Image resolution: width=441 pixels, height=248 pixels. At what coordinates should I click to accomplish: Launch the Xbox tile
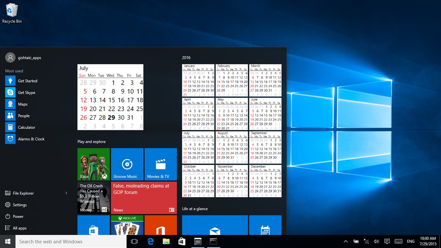tap(93, 164)
